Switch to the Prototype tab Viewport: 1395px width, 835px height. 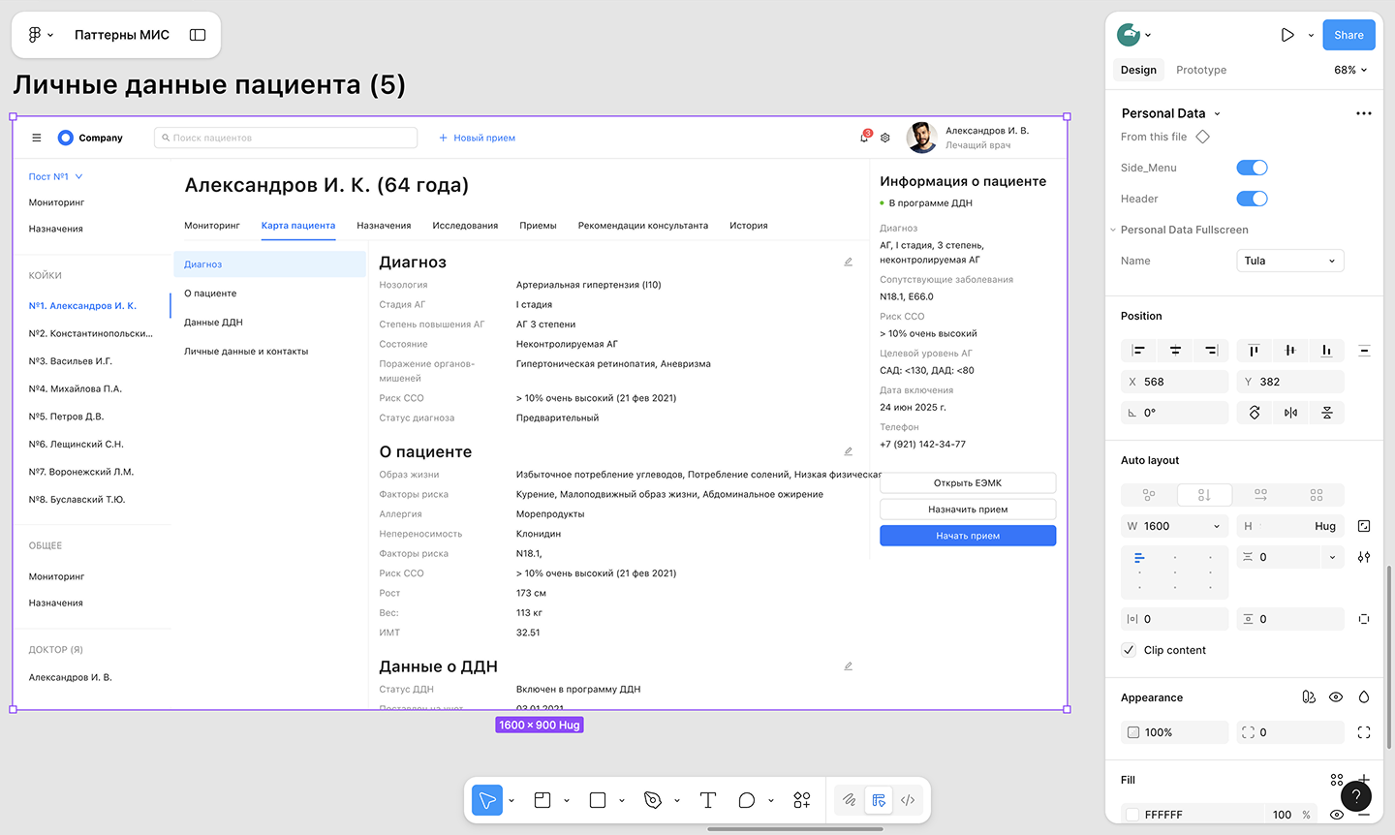point(1200,70)
